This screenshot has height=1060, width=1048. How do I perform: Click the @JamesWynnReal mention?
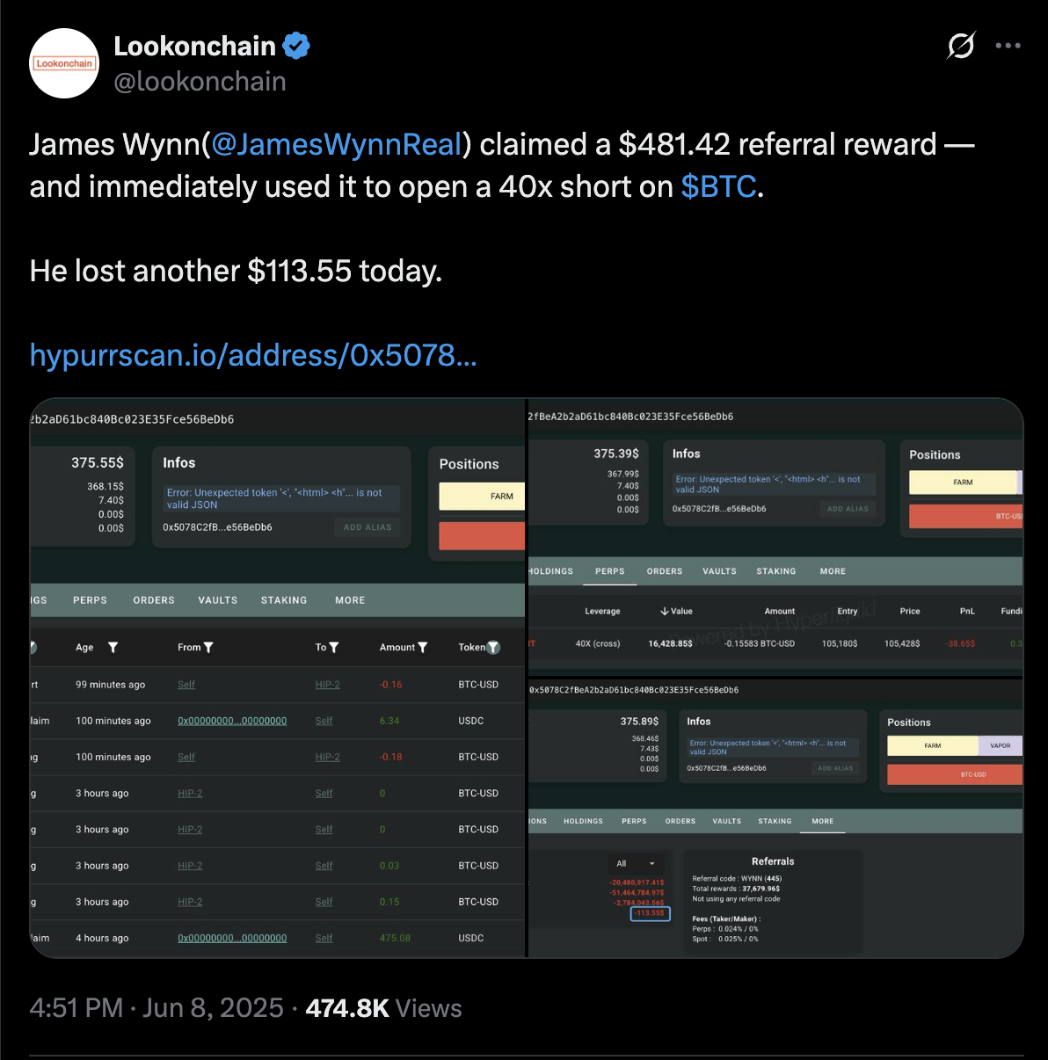click(337, 144)
